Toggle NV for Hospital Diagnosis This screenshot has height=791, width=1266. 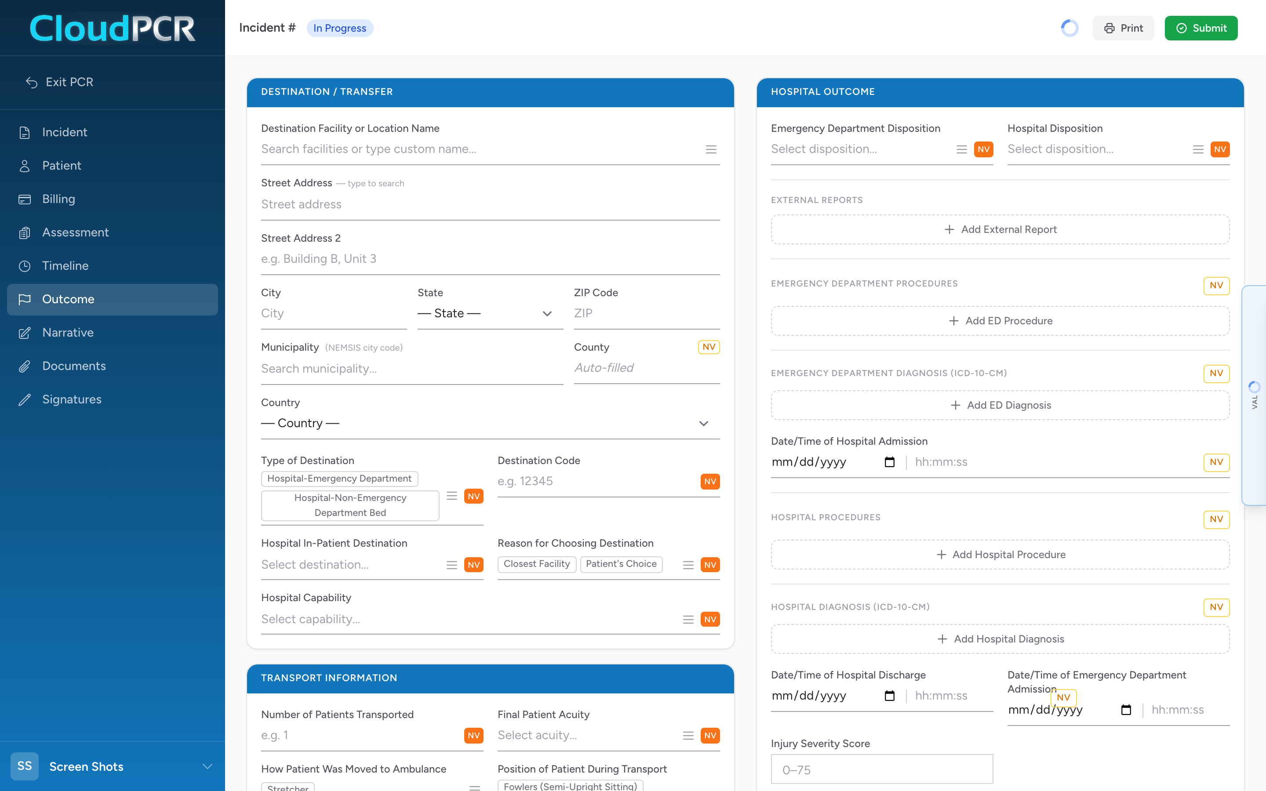coord(1216,607)
